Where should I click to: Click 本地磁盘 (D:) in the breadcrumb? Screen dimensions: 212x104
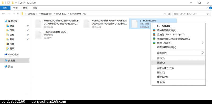(x=45, y=14)
